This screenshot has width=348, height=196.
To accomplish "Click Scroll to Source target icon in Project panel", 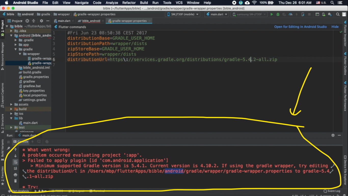I will tap(27, 21).
